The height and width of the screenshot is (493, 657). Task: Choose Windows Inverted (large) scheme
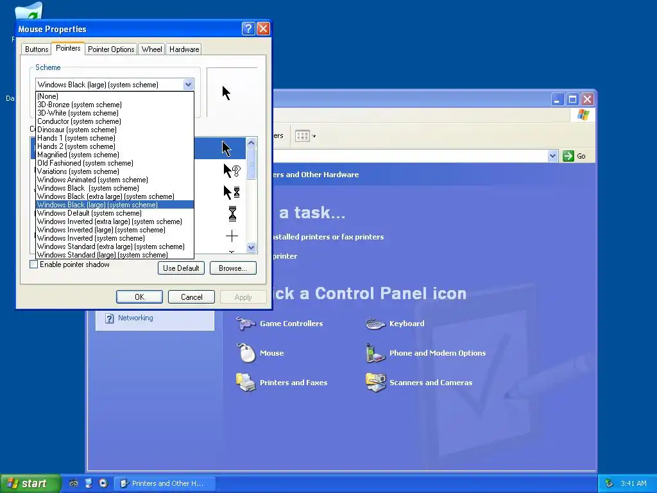coord(114,230)
